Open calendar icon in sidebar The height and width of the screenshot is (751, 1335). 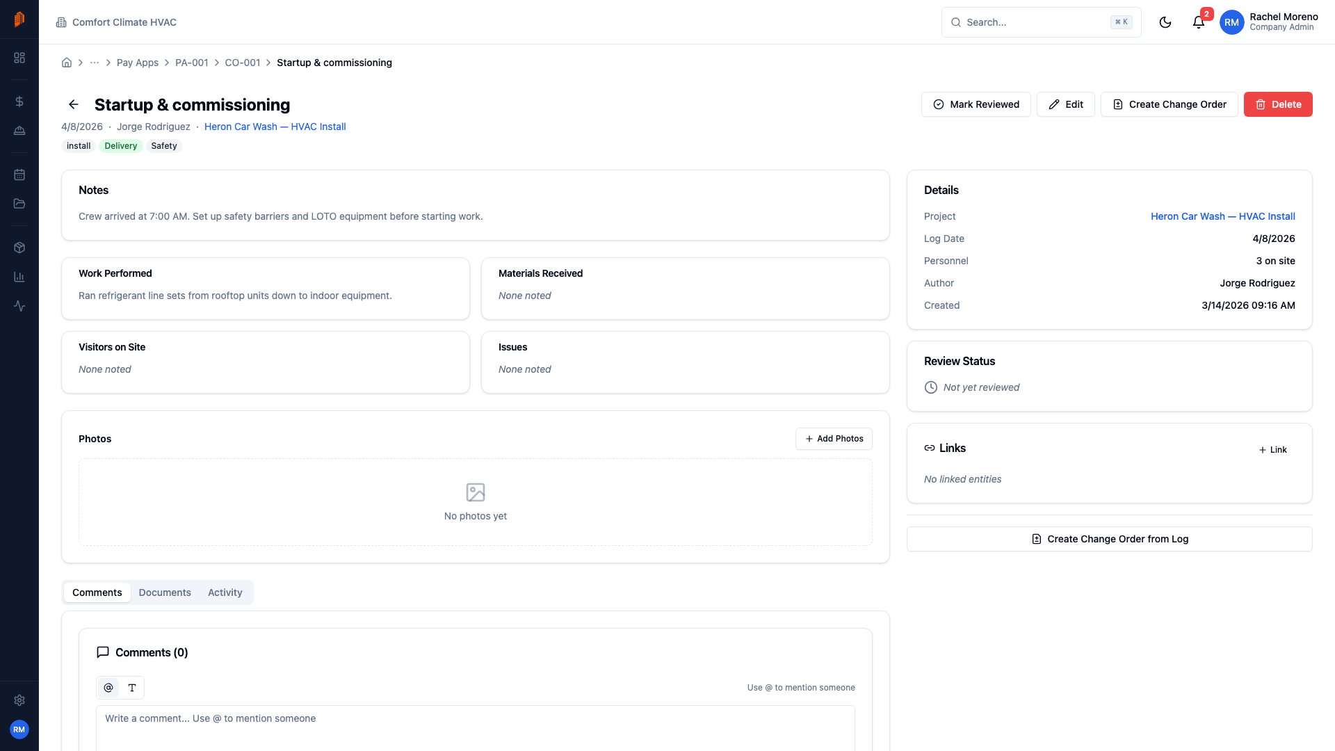pos(19,175)
